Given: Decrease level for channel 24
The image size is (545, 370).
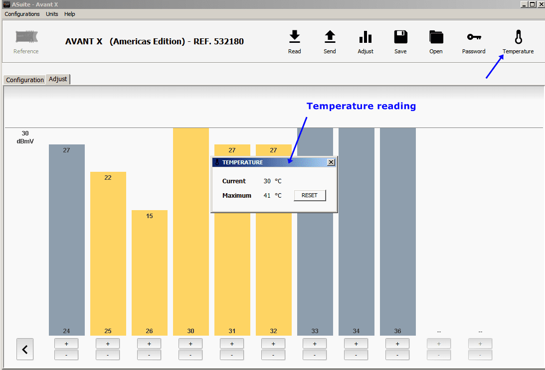Looking at the screenshot, I should point(66,355).
